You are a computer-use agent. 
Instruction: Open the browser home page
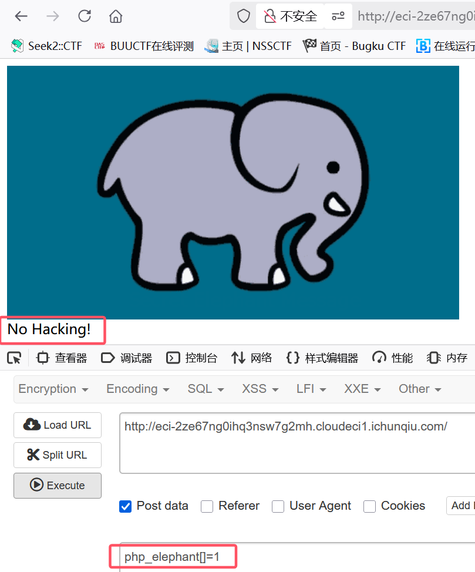[116, 16]
